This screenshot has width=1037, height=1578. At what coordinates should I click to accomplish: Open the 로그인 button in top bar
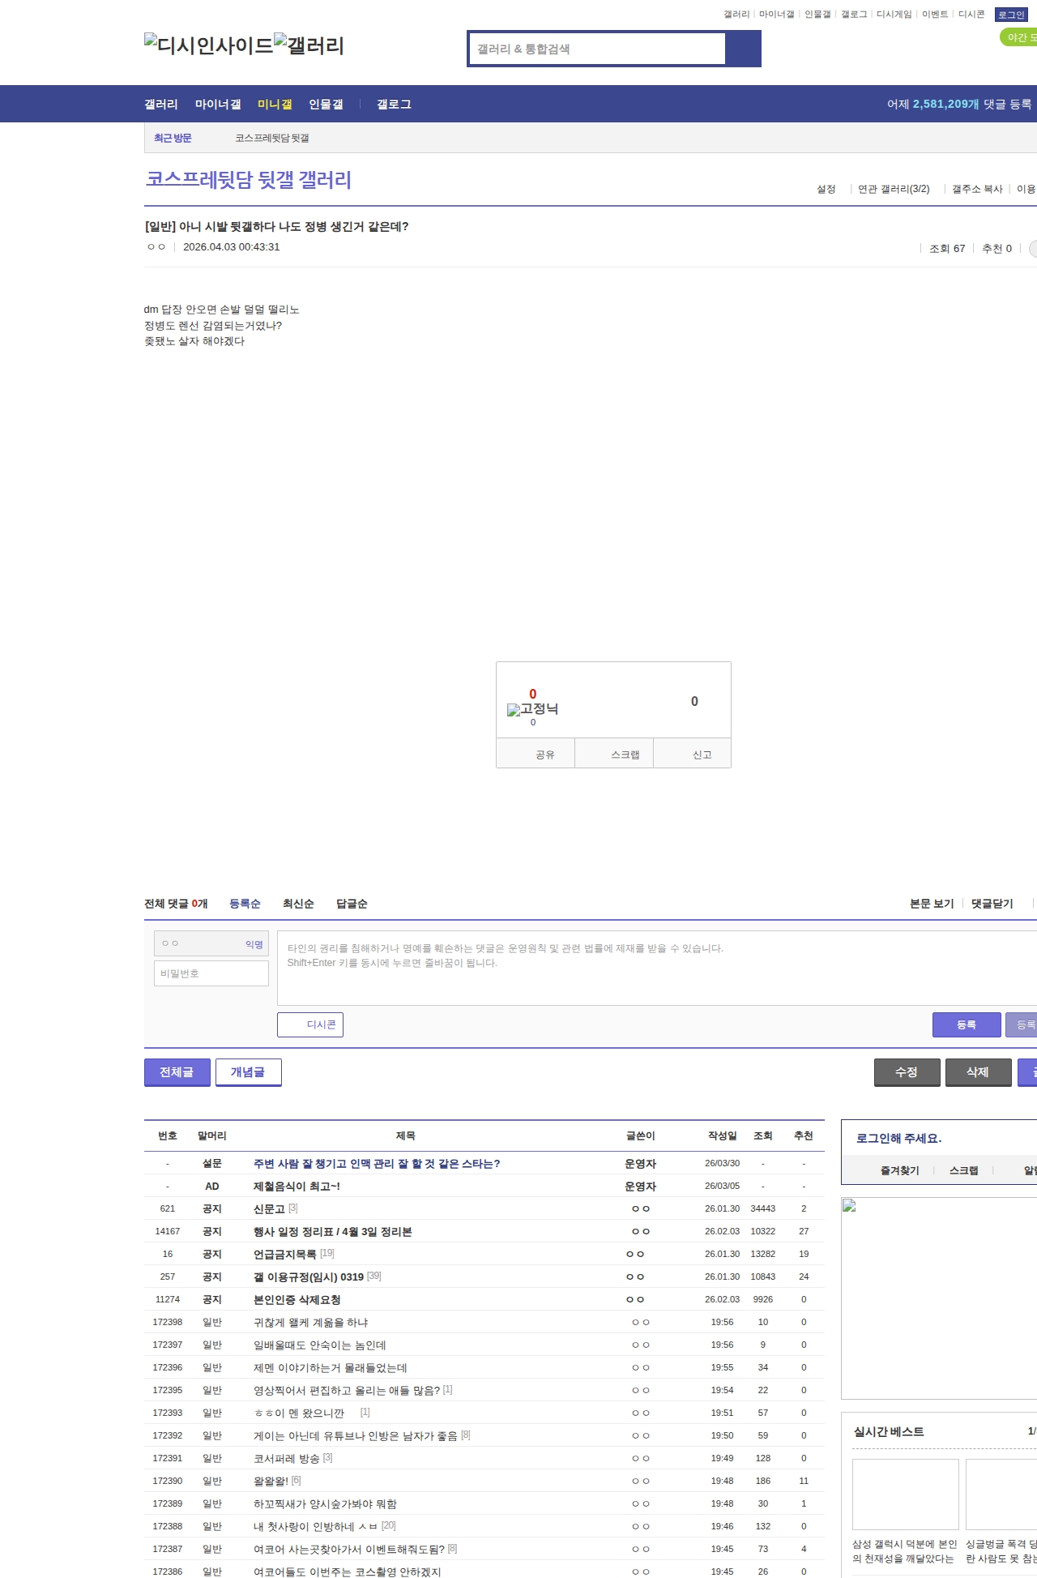[1011, 15]
